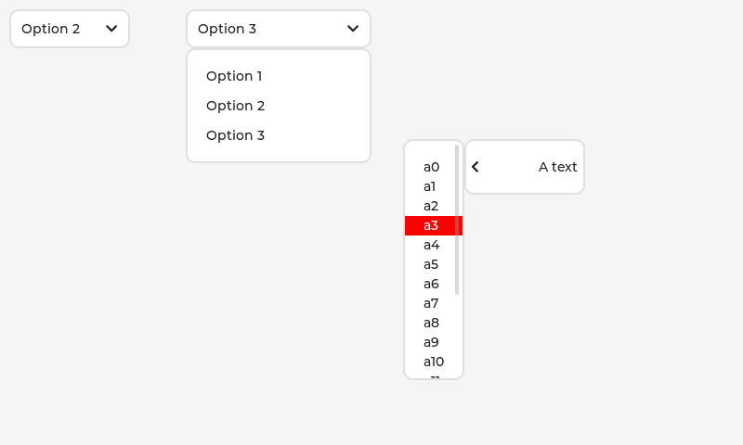
Task: Click the chevron arrow of Option 2 dropdown
Action: point(111,29)
